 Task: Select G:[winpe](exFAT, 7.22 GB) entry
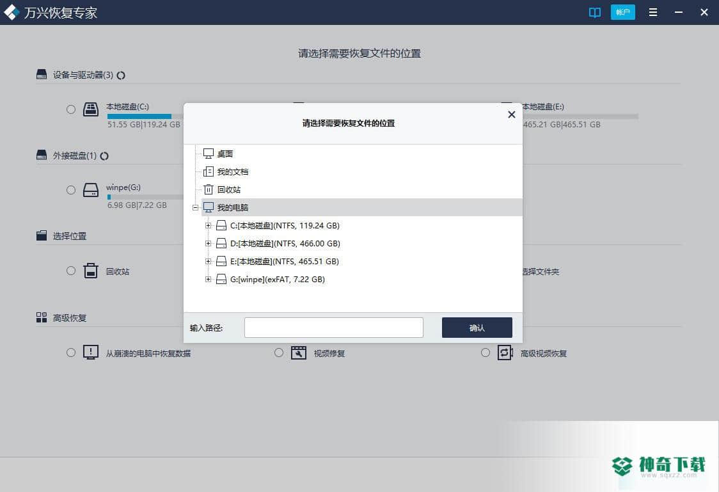(278, 279)
